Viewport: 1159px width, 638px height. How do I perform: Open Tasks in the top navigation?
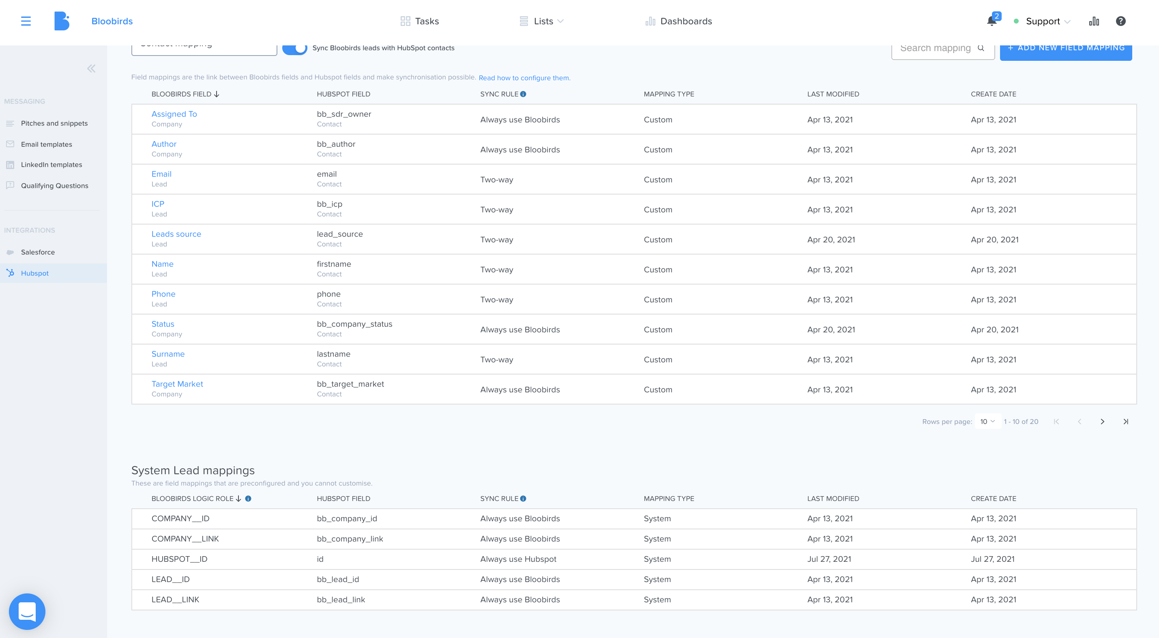pyautogui.click(x=420, y=21)
